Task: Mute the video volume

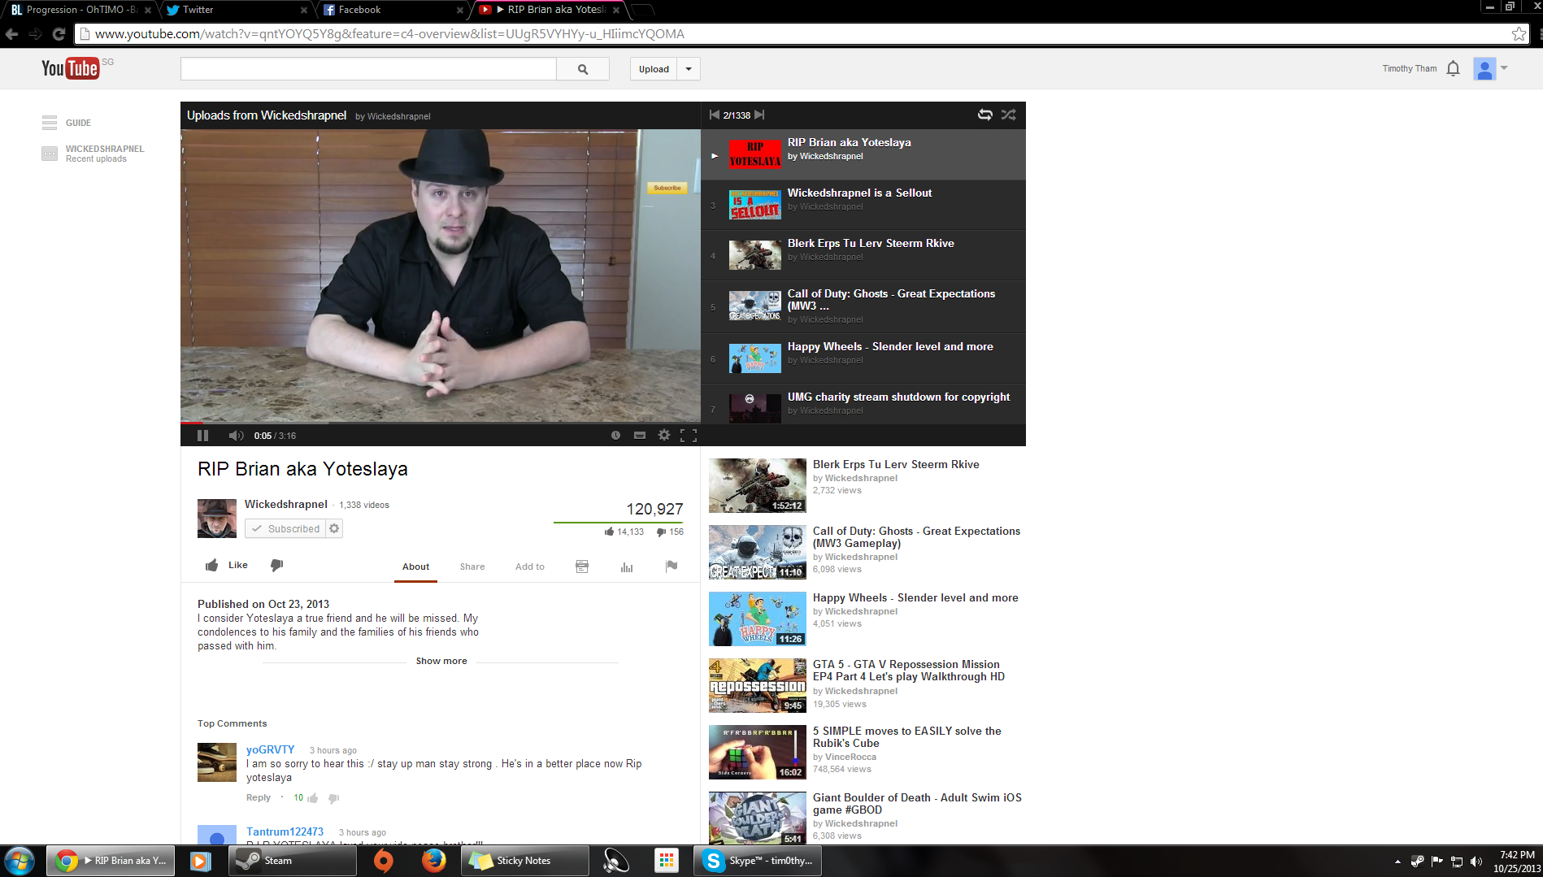Action: pyautogui.click(x=236, y=436)
